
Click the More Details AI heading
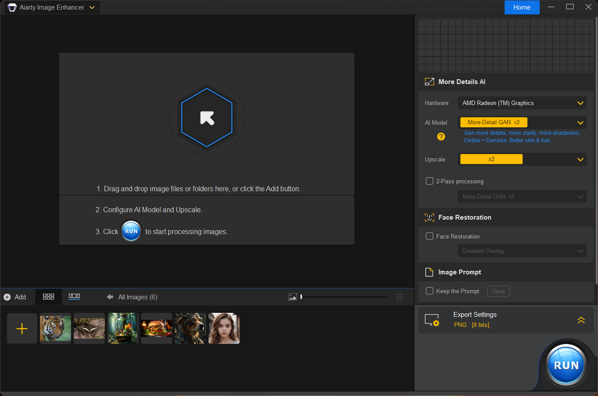point(462,82)
